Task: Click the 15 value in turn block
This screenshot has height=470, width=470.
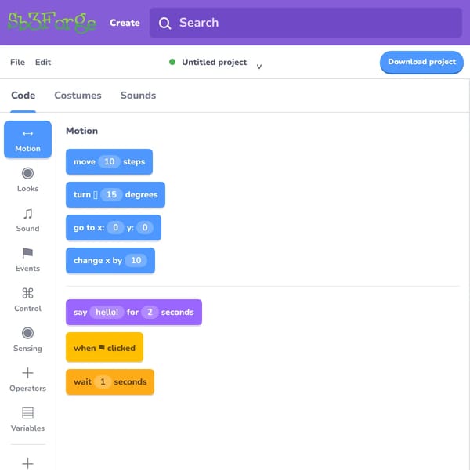Action: tap(111, 194)
